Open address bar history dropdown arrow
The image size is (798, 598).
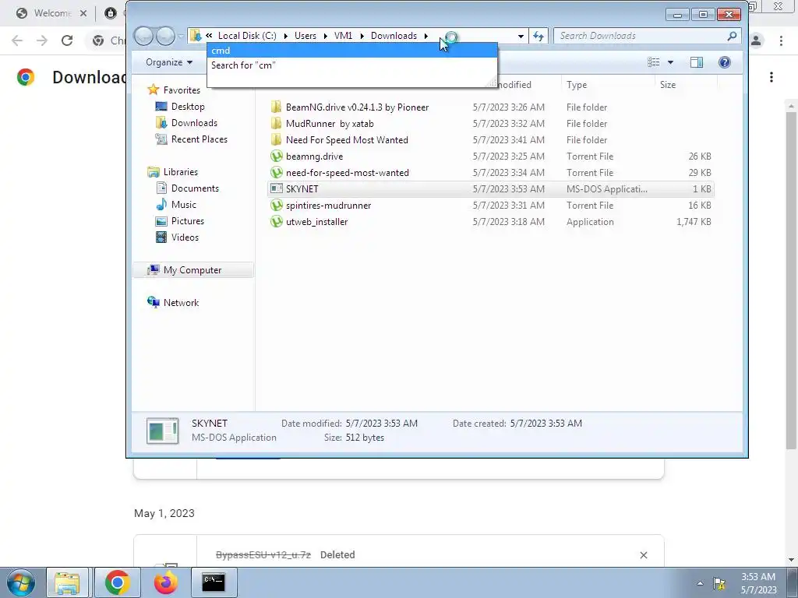[x=521, y=36]
